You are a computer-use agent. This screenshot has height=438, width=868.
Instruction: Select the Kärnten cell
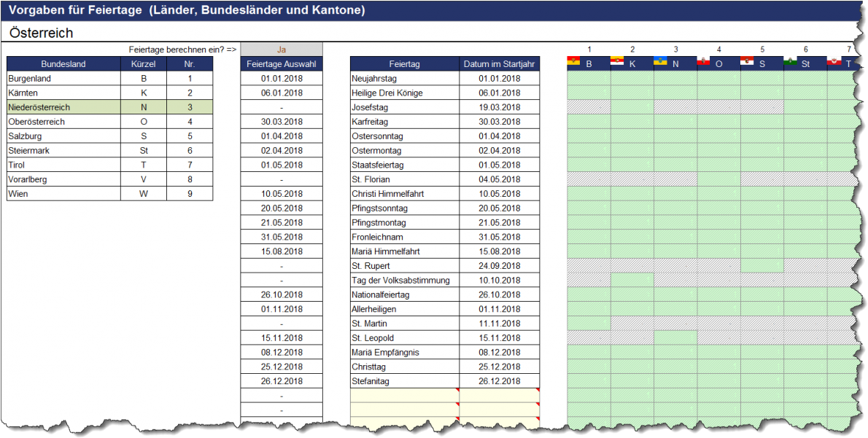point(63,93)
